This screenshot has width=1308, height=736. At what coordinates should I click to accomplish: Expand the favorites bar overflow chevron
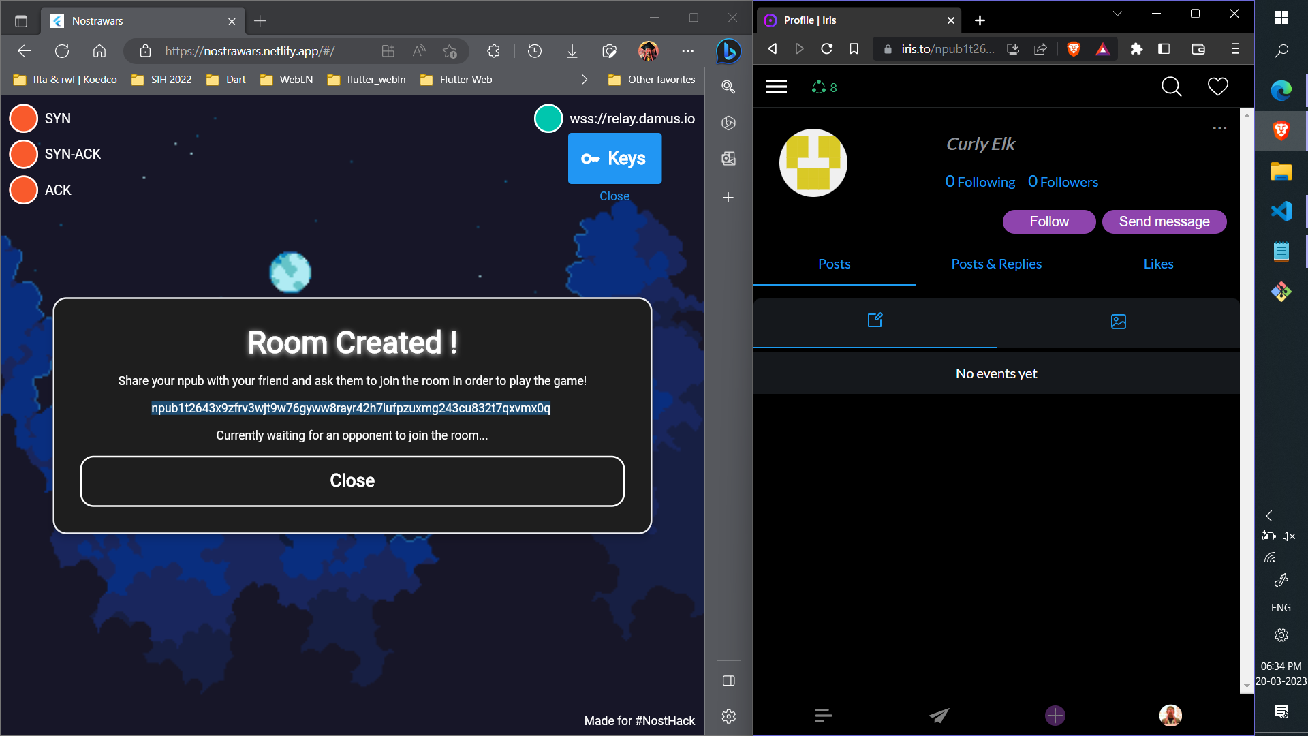pos(584,80)
